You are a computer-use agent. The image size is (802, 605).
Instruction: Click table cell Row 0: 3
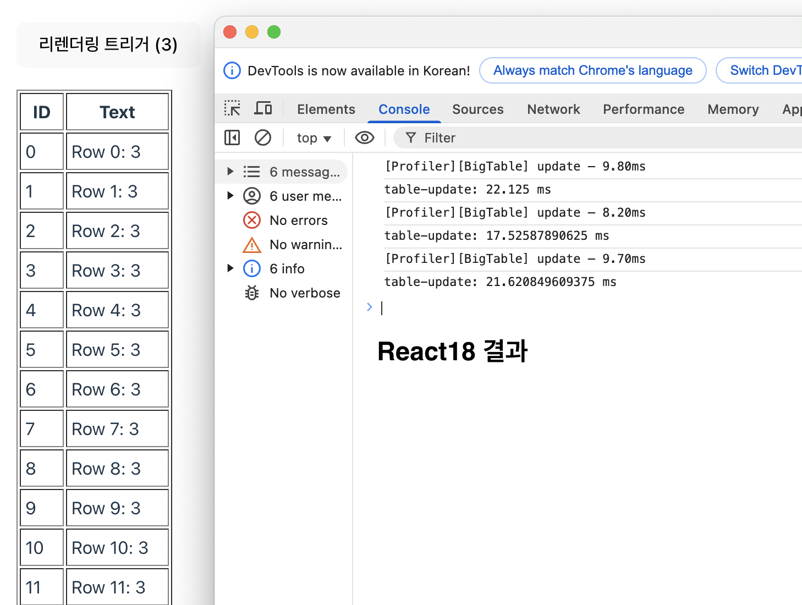point(117,151)
